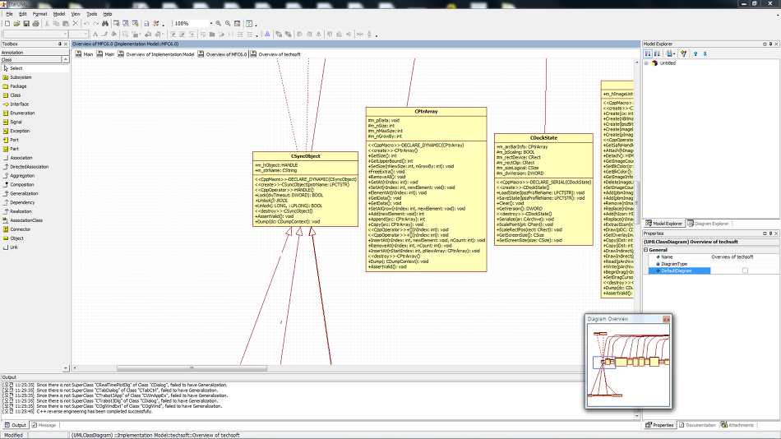This screenshot has width=781, height=439.
Task: Switch to the Diagram Explorer tab
Action: [x=708, y=223]
